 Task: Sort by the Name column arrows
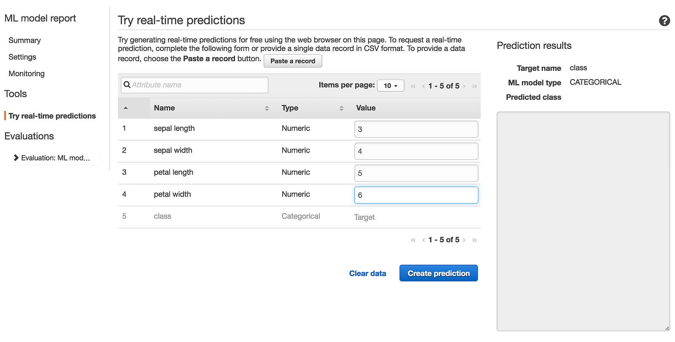tap(267, 108)
